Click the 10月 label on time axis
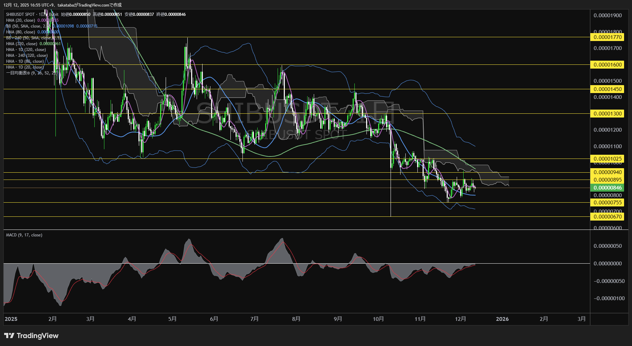The width and height of the screenshot is (632, 346). click(378, 319)
